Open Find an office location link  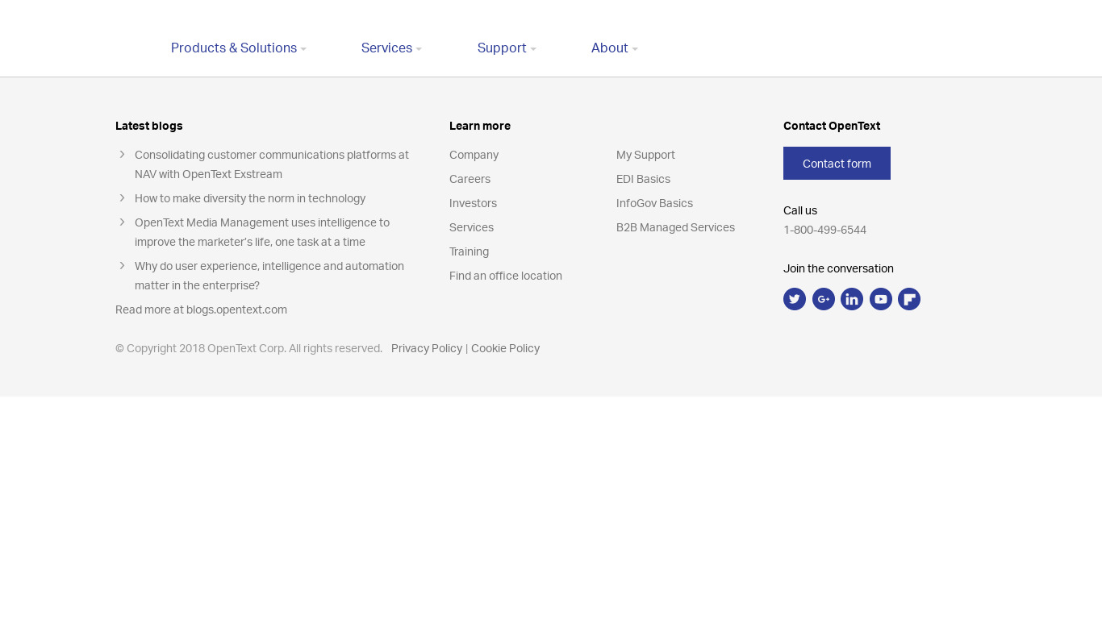[x=506, y=276]
